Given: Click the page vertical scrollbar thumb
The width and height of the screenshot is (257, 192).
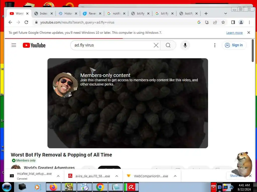Looking at the screenshot, I should coord(252,50).
